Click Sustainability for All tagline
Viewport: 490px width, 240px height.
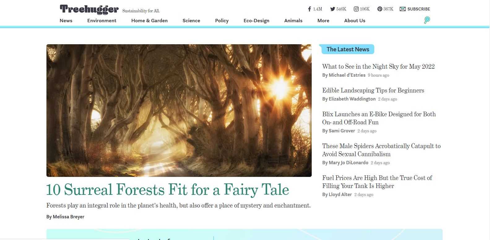point(141,11)
